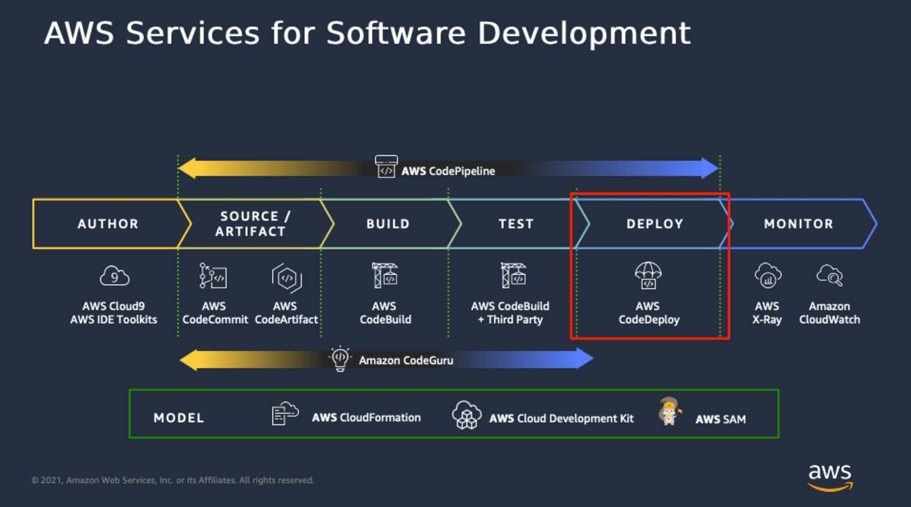Select the TEST stage label

point(516,224)
